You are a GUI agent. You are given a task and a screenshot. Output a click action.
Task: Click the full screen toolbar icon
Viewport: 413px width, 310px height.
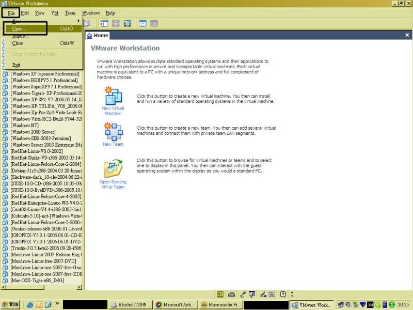pyautogui.click(x=116, y=23)
